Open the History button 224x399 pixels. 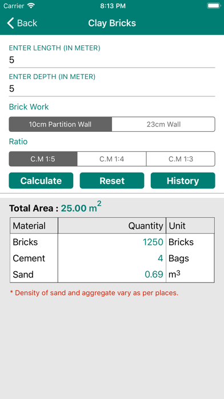pos(183,181)
